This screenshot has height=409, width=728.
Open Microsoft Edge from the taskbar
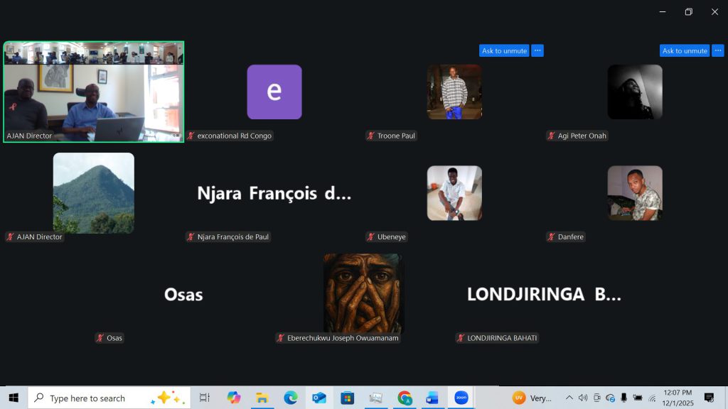290,398
